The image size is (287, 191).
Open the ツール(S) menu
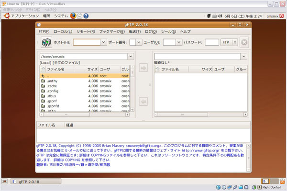[168, 31]
